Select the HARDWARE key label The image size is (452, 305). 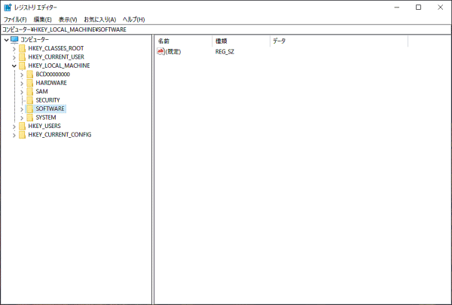point(51,83)
